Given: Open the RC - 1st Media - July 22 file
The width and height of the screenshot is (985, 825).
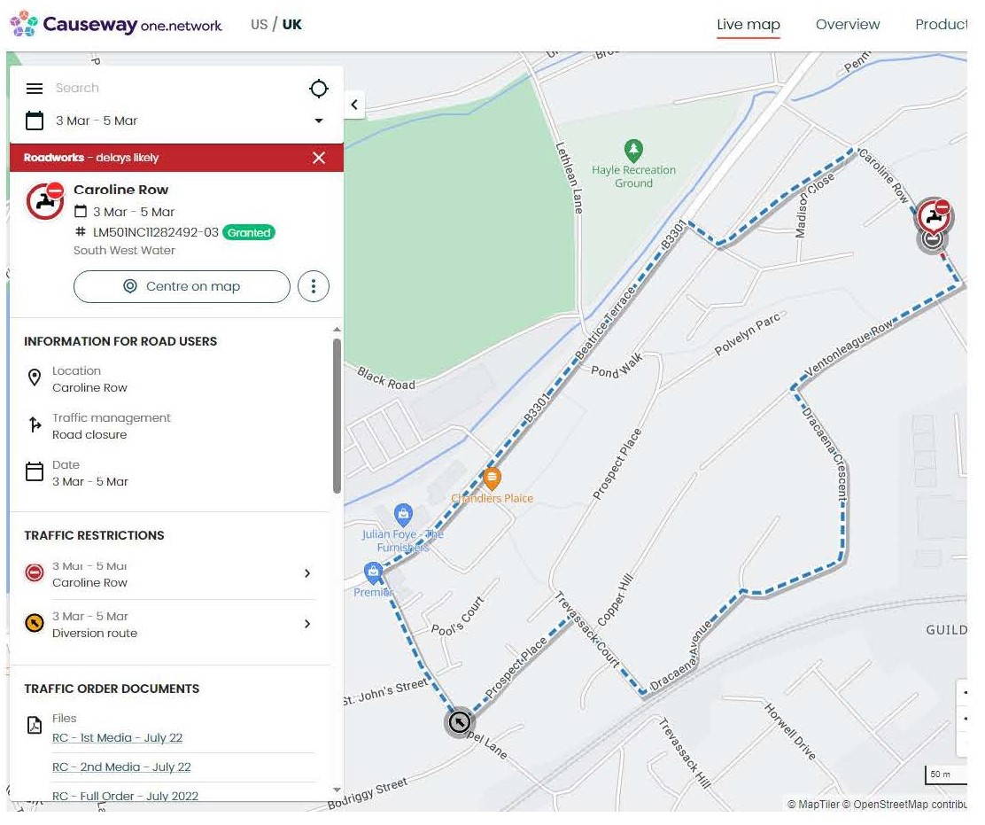Looking at the screenshot, I should (x=117, y=738).
